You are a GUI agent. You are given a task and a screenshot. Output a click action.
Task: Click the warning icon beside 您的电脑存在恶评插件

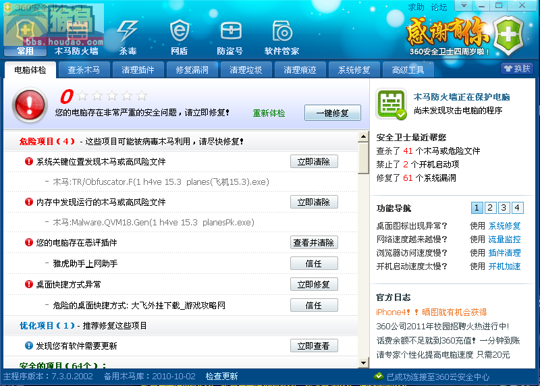point(29,242)
